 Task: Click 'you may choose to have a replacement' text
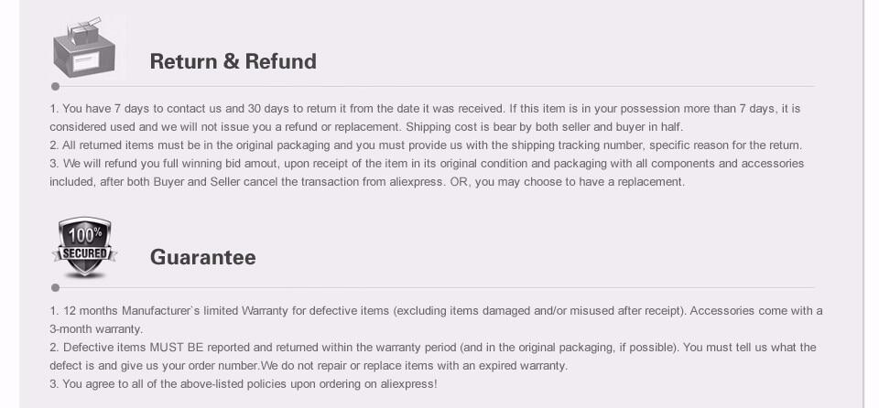(x=580, y=182)
